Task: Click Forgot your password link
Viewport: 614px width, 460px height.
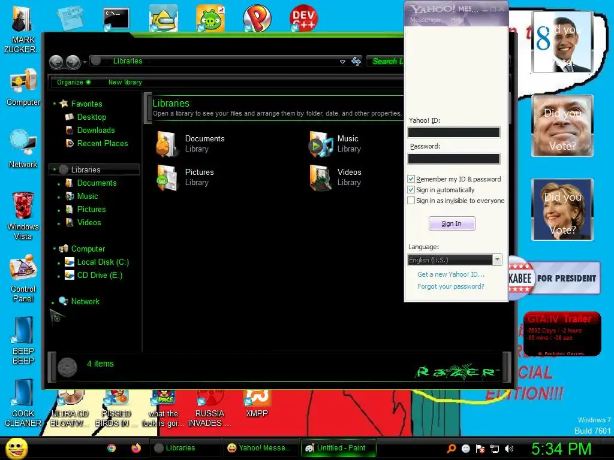Action: pyautogui.click(x=451, y=286)
